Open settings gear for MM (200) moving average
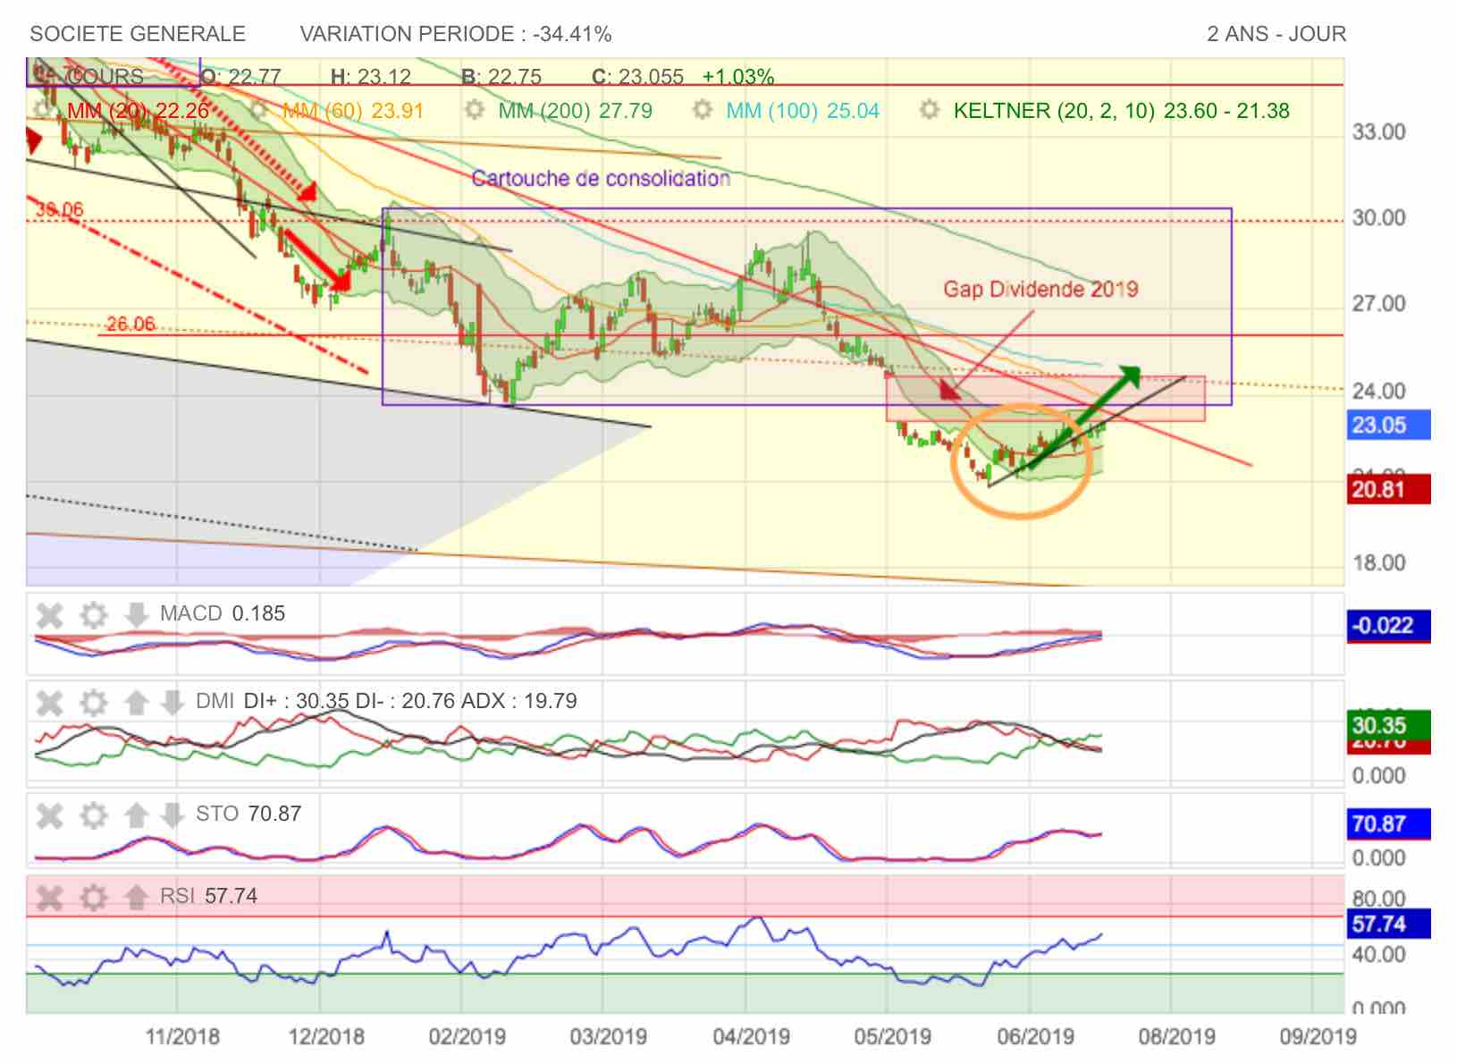Screen dimensions: 1457x1064 [475, 110]
